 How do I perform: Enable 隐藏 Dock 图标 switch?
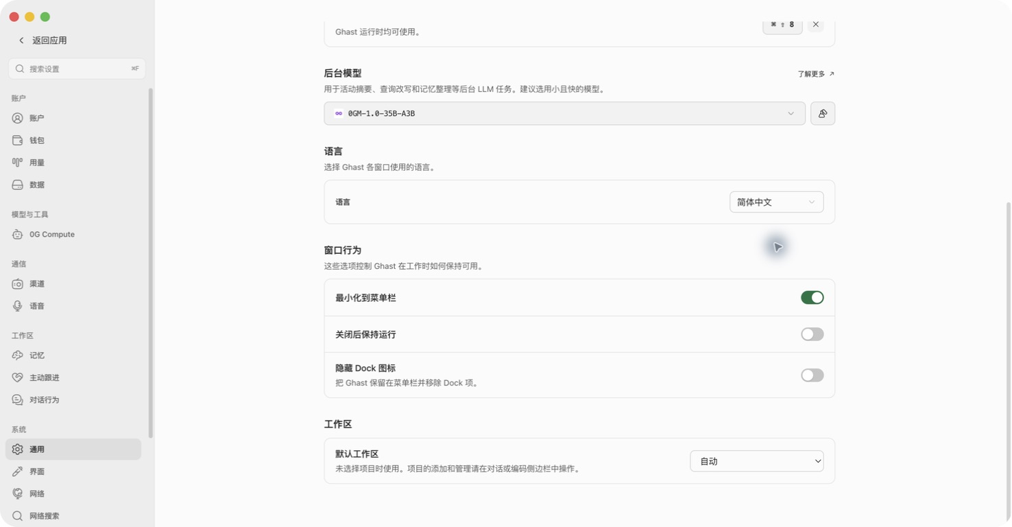(812, 375)
